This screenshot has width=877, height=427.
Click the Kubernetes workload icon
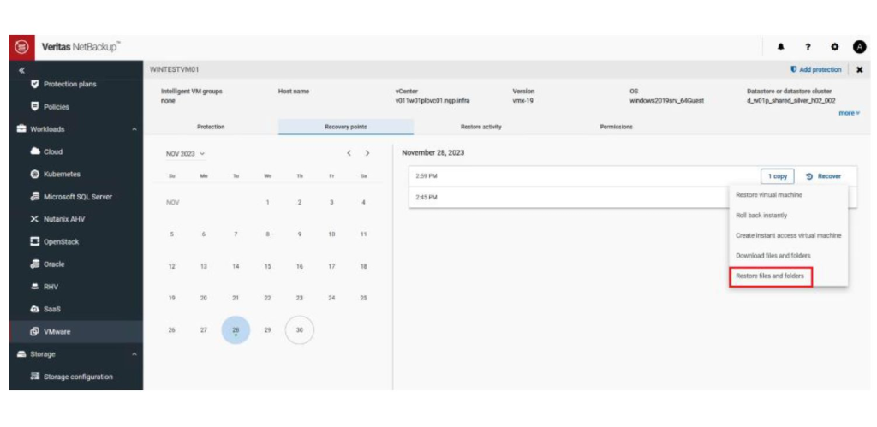point(34,174)
